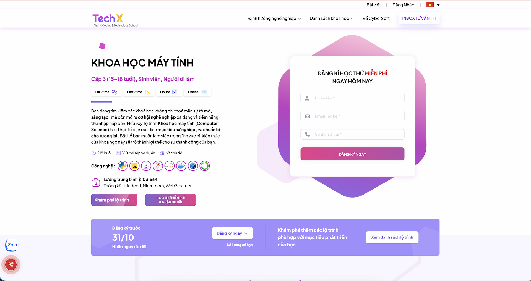531x281 pixels.
Task: Expand the Danh sách khoá học menu
Action: point(331,18)
